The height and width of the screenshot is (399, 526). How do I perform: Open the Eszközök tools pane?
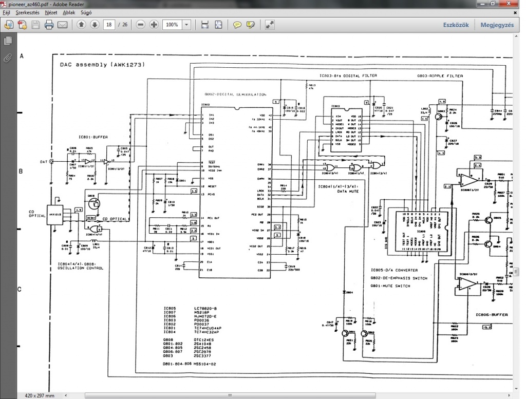(x=456, y=25)
